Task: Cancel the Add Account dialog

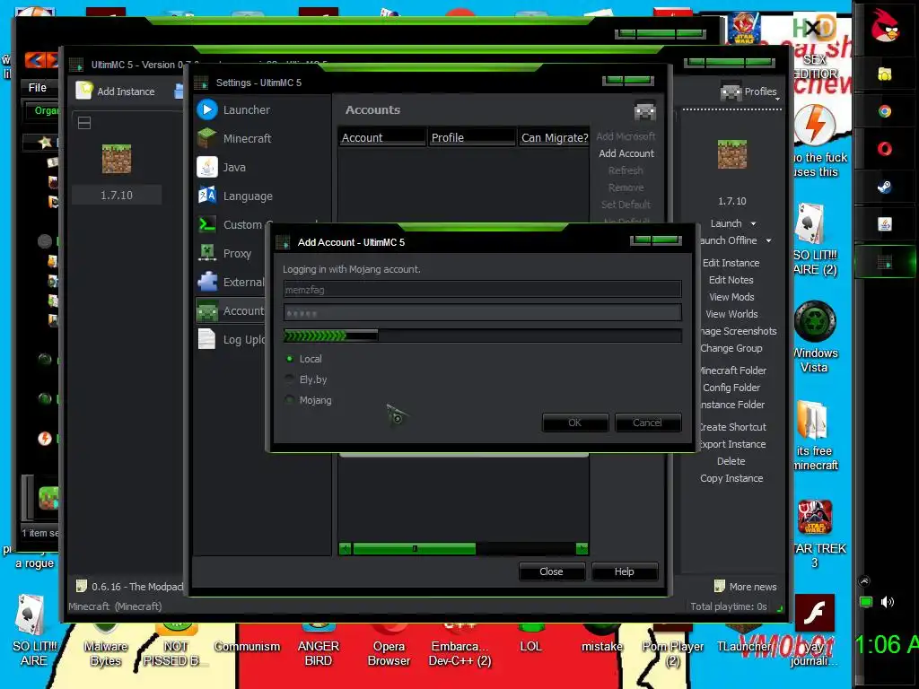Action: tap(648, 423)
